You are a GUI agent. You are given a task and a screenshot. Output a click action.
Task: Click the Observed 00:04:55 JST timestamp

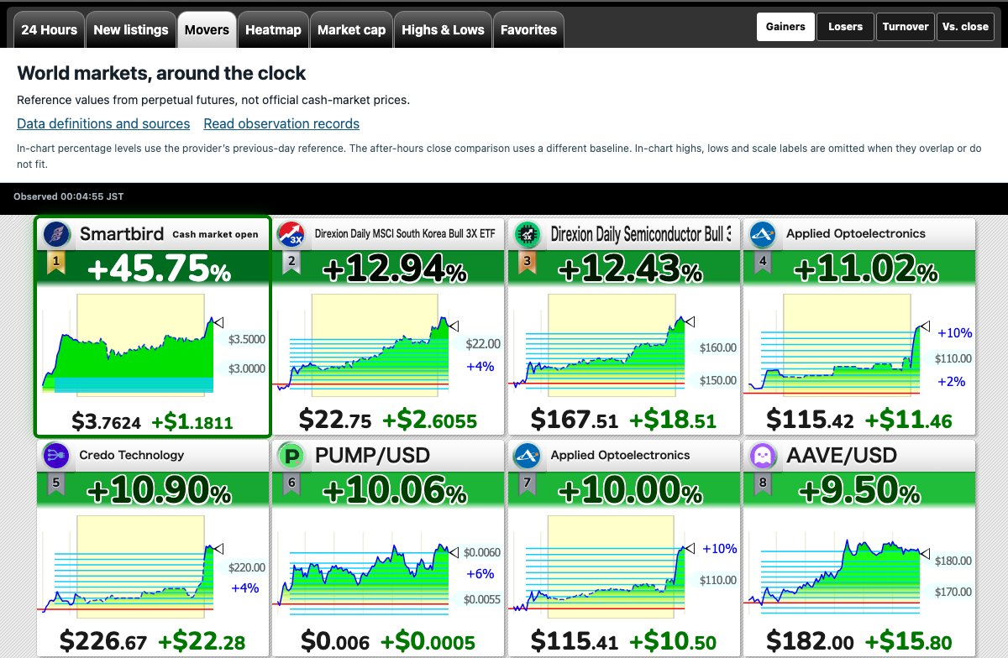tap(69, 196)
